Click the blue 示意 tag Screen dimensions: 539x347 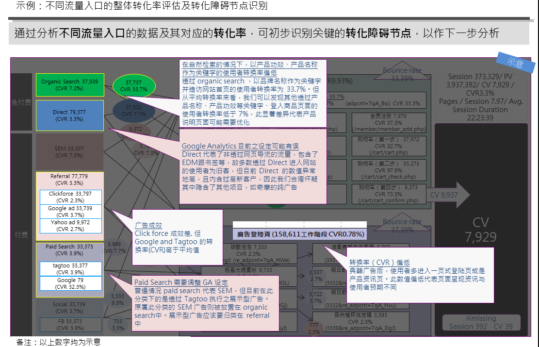pyautogui.click(x=515, y=62)
